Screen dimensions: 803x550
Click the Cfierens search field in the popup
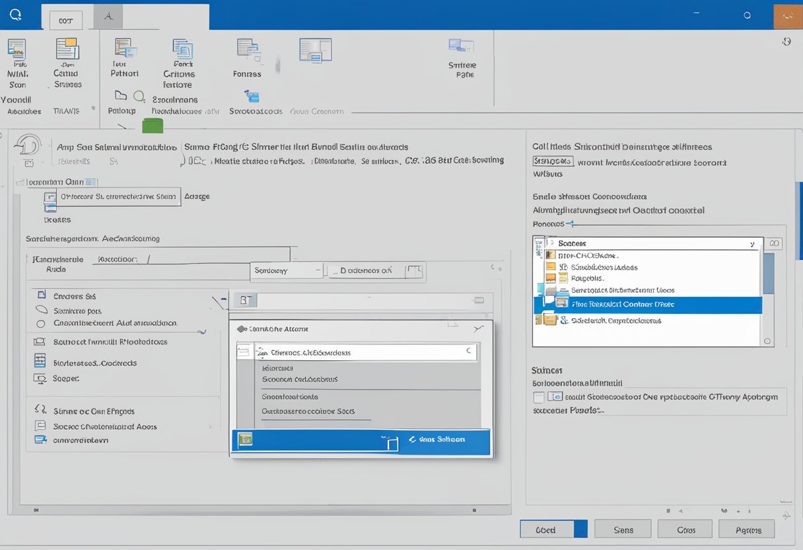tap(365, 352)
